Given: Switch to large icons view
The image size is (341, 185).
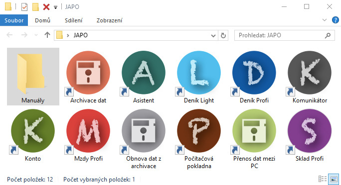Looking at the screenshot, I should tap(334, 179).
